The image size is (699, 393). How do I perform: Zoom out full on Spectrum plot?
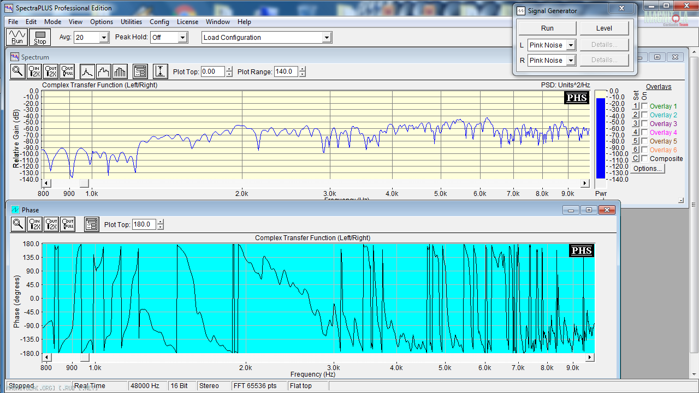point(67,72)
